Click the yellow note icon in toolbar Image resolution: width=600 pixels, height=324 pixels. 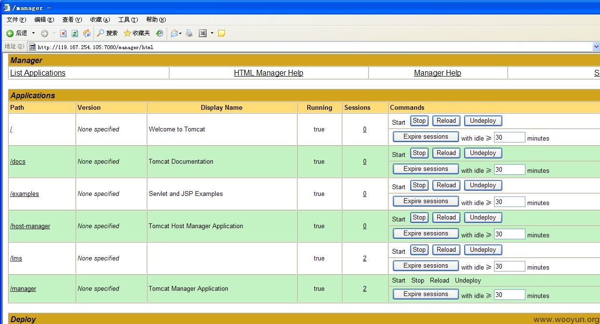click(222, 33)
